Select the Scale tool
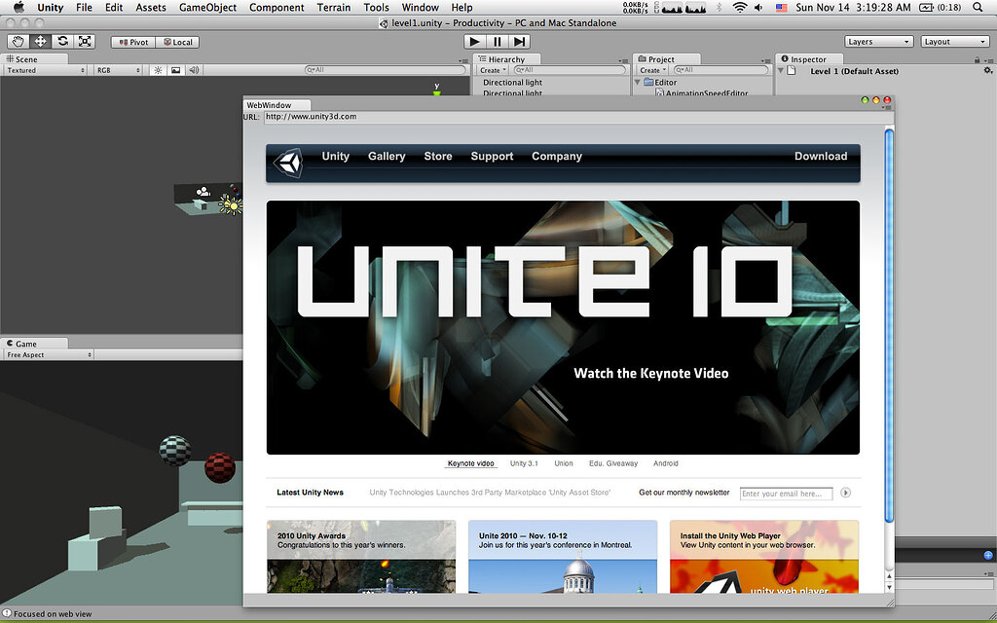This screenshot has width=997, height=623. [85, 41]
